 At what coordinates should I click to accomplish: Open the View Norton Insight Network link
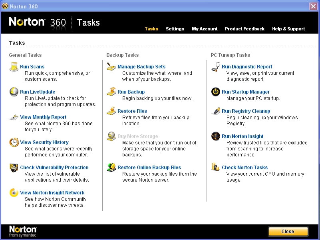(52, 193)
